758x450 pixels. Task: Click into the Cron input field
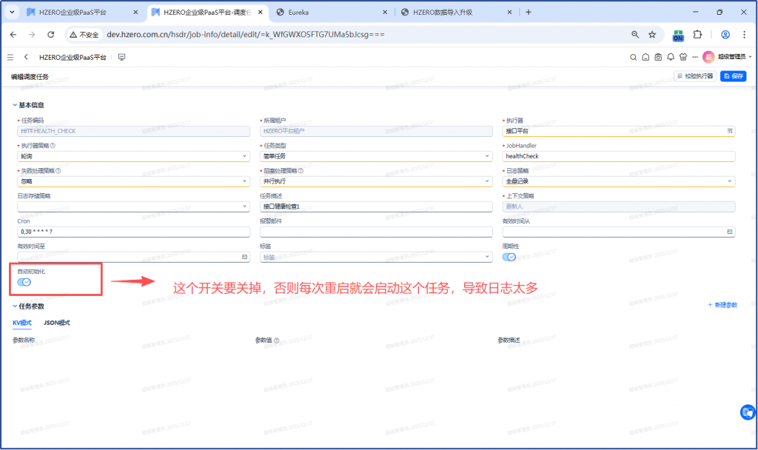[133, 232]
